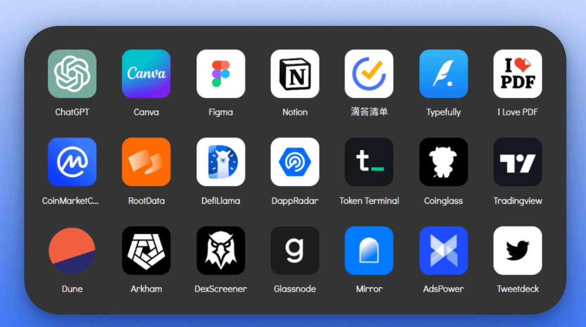Click the orange RootData icon
Image resolution: width=586 pixels, height=327 pixels.
pyautogui.click(x=146, y=162)
